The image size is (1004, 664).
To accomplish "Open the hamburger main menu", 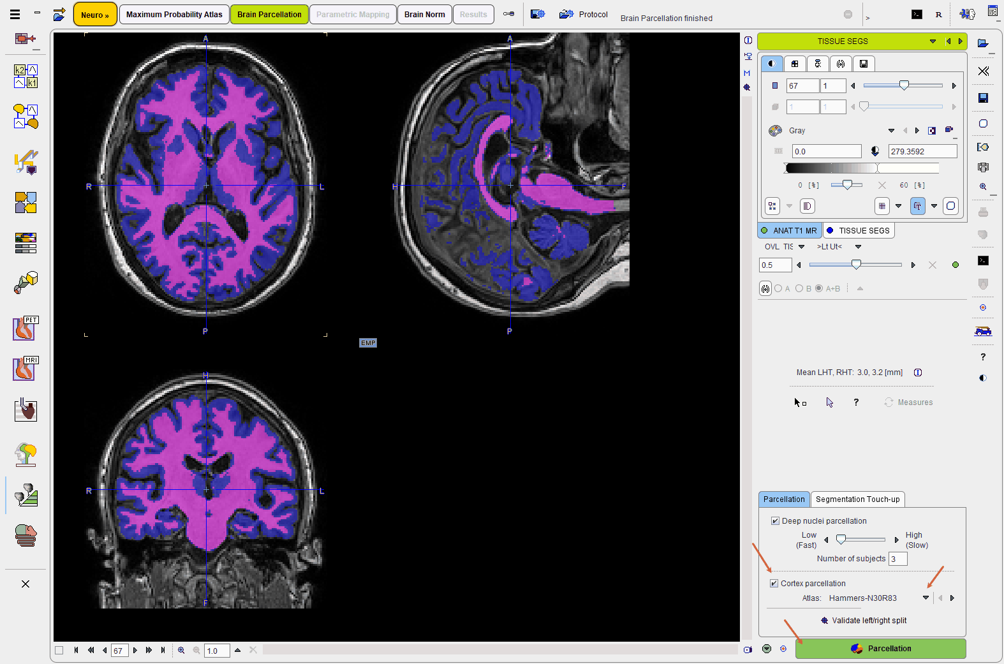I will pyautogui.click(x=15, y=14).
